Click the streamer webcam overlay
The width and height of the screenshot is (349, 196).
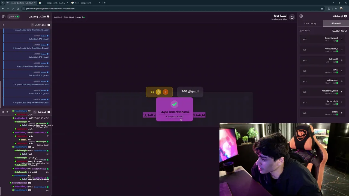pyautogui.click(x=284, y=160)
